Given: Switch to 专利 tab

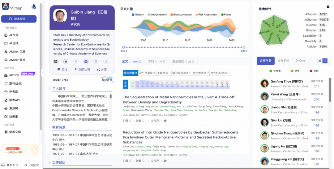Looking at the screenshot, I should 156,62.
